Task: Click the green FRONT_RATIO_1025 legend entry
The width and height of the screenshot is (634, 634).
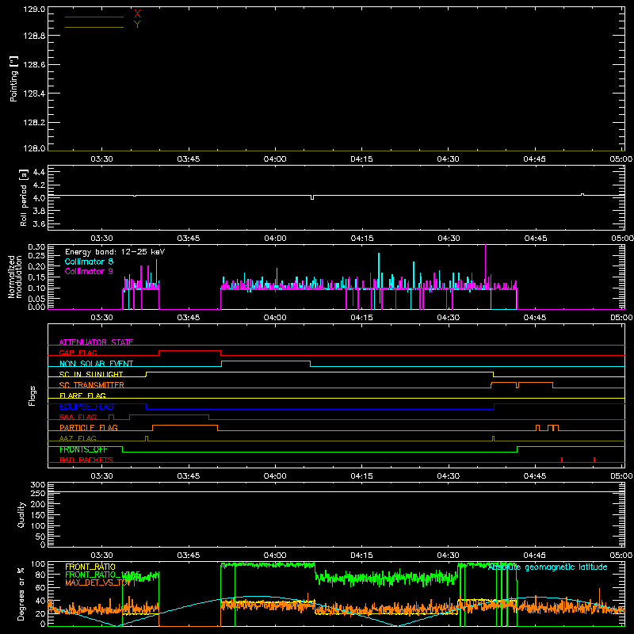Action: (103, 575)
